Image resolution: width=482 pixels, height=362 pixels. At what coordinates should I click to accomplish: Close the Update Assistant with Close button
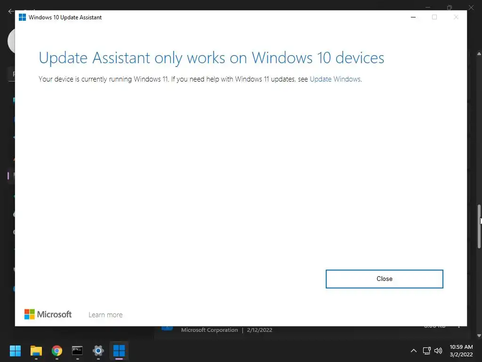tap(384, 279)
